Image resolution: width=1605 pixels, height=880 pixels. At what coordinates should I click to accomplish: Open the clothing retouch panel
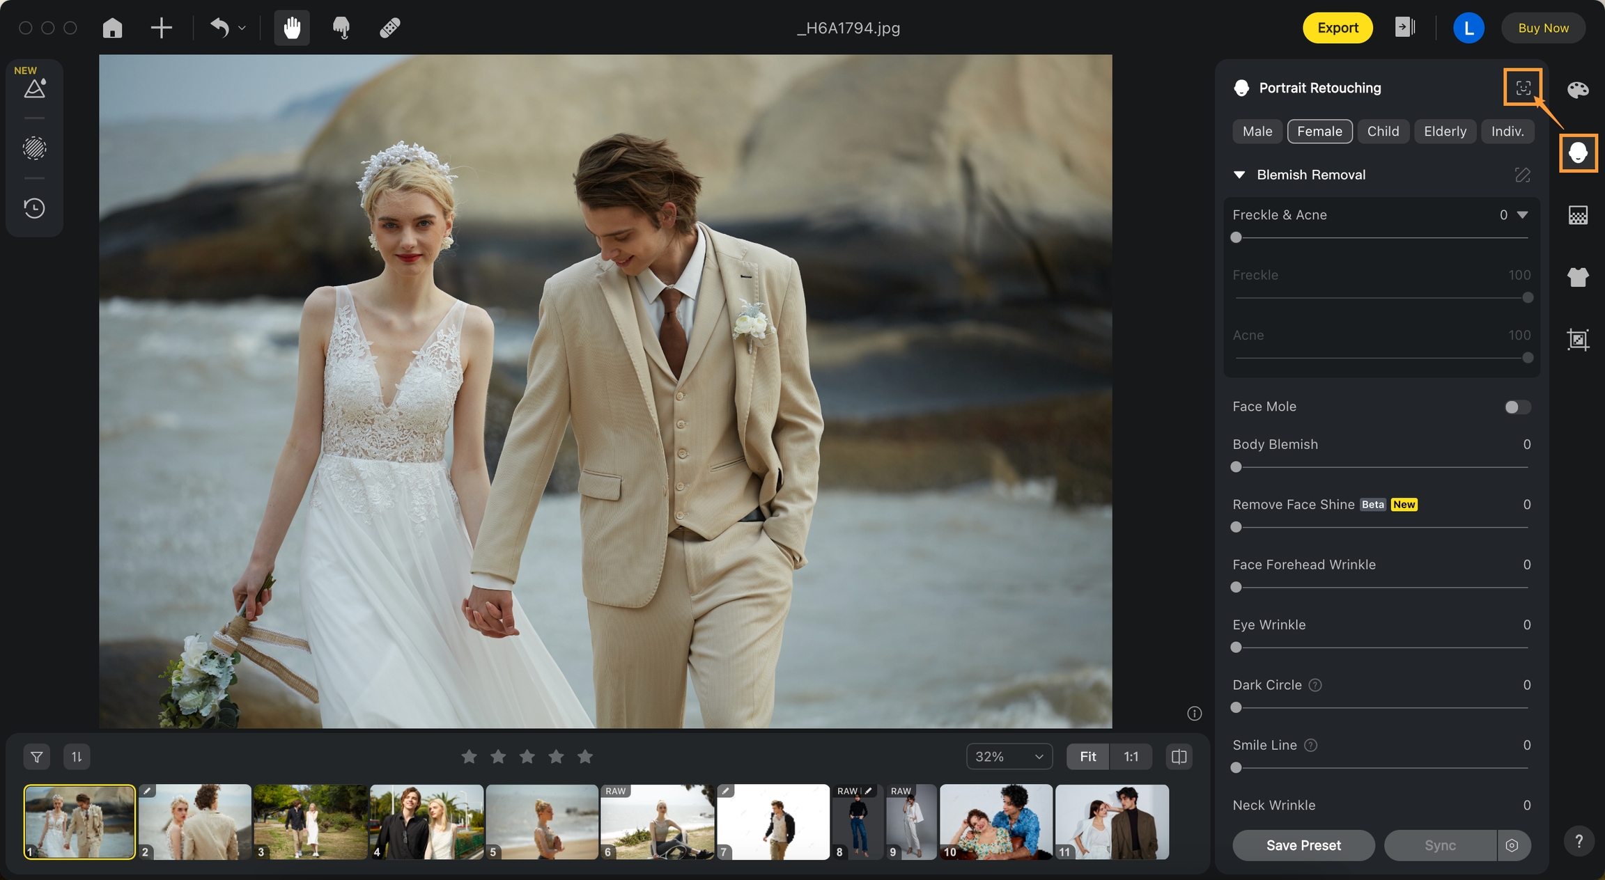1578,277
